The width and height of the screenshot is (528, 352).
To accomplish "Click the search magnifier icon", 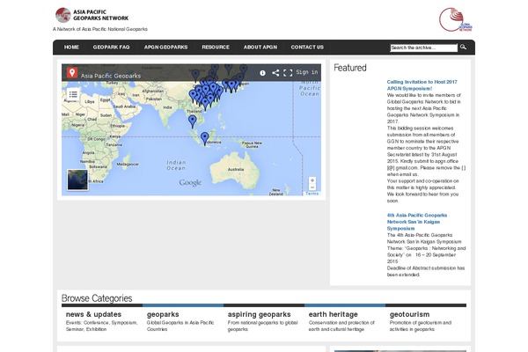I will [464, 48].
